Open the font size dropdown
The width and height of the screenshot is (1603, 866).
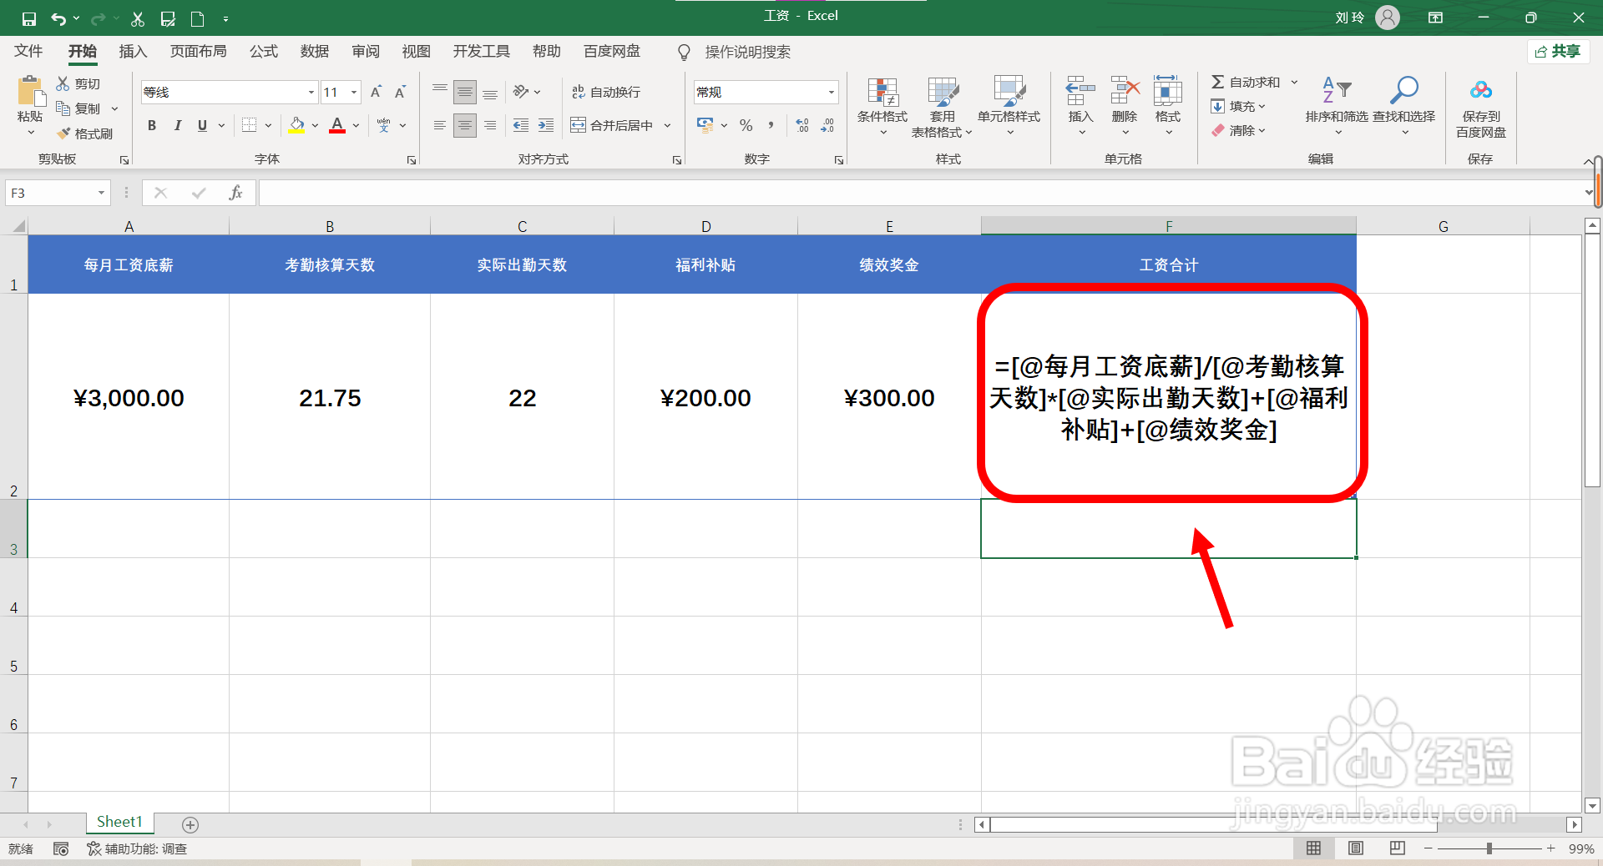353,92
